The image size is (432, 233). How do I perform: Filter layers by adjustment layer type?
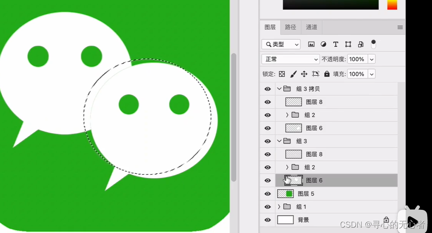point(323,45)
